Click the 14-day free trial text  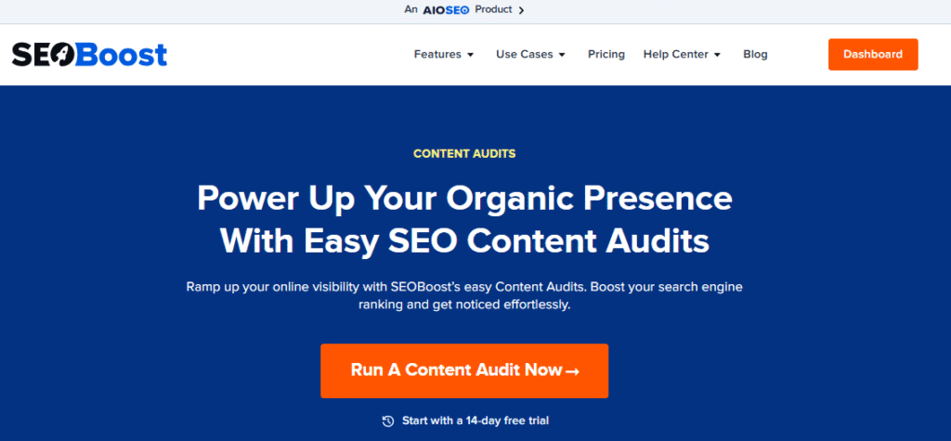pyautogui.click(x=475, y=421)
